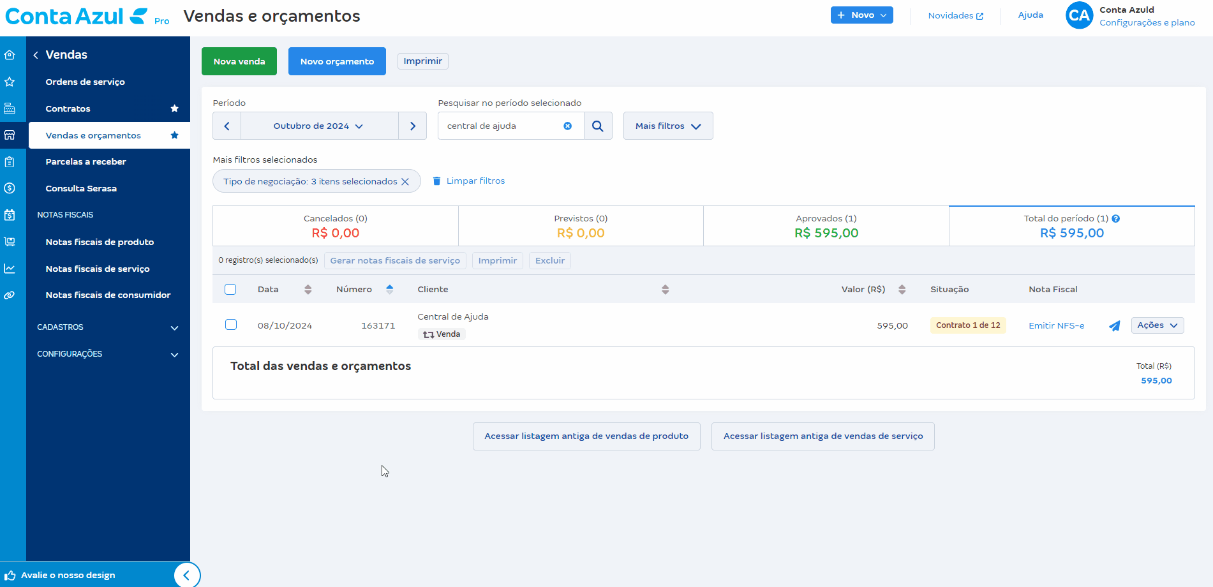The height and width of the screenshot is (587, 1213).
Task: Collapse the sidebar with round arrow button
Action: click(x=186, y=575)
